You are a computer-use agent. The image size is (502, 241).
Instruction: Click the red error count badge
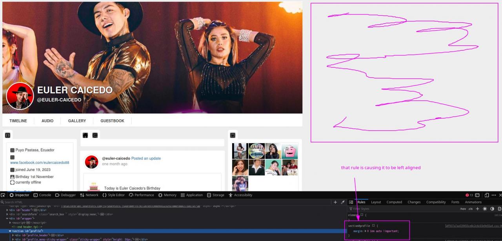468,195
